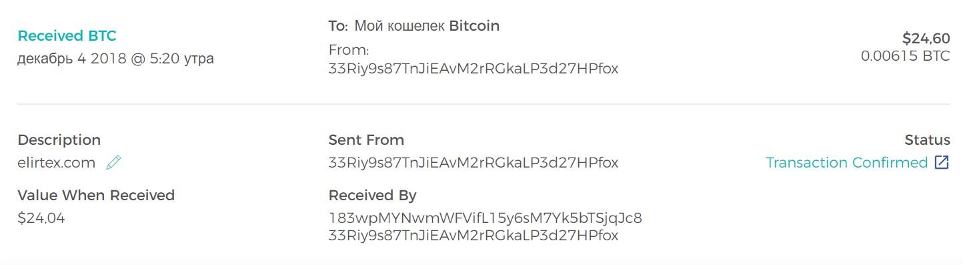The image size is (963, 265).
Task: Click the $24,60 amount
Action: (x=926, y=39)
